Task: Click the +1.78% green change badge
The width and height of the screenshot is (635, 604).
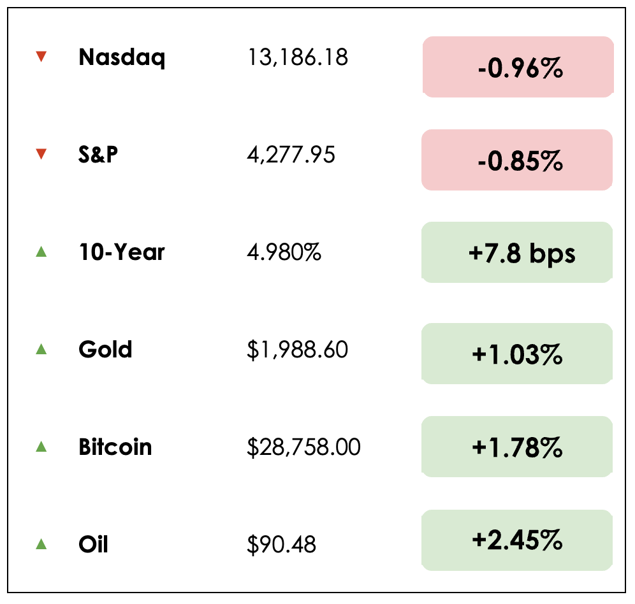Action: [x=518, y=447]
